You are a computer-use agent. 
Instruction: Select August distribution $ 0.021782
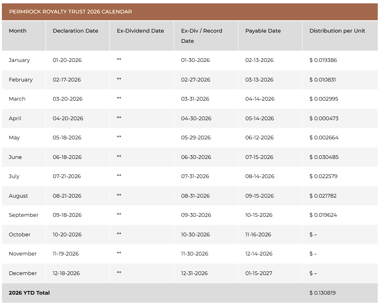(x=323, y=196)
